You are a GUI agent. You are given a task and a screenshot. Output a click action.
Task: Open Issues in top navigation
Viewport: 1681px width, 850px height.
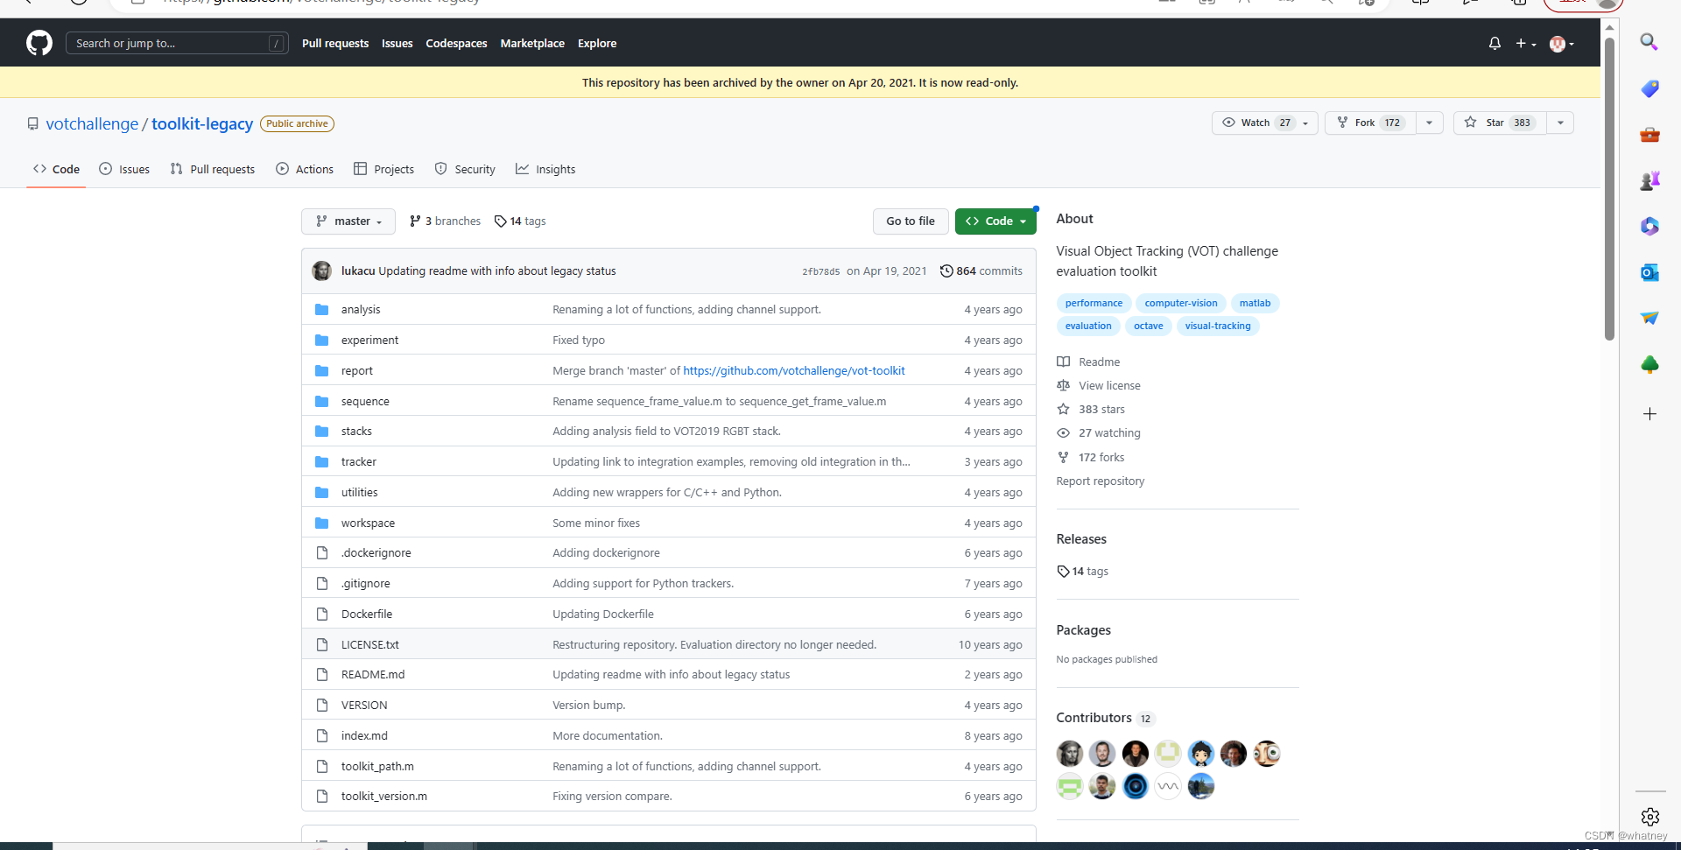397,43
